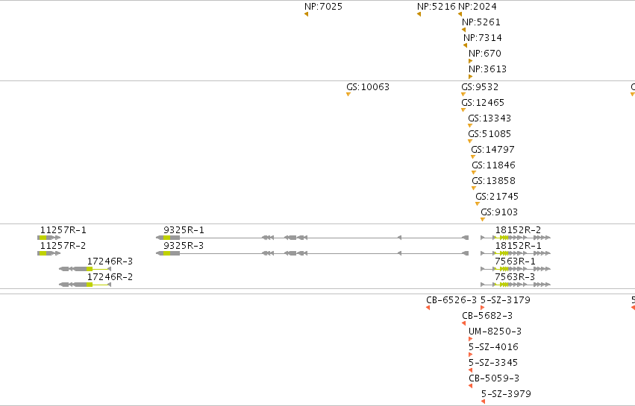The width and height of the screenshot is (635, 406).
Task: Select the 17246R-2 transcript label
Action: (x=110, y=277)
